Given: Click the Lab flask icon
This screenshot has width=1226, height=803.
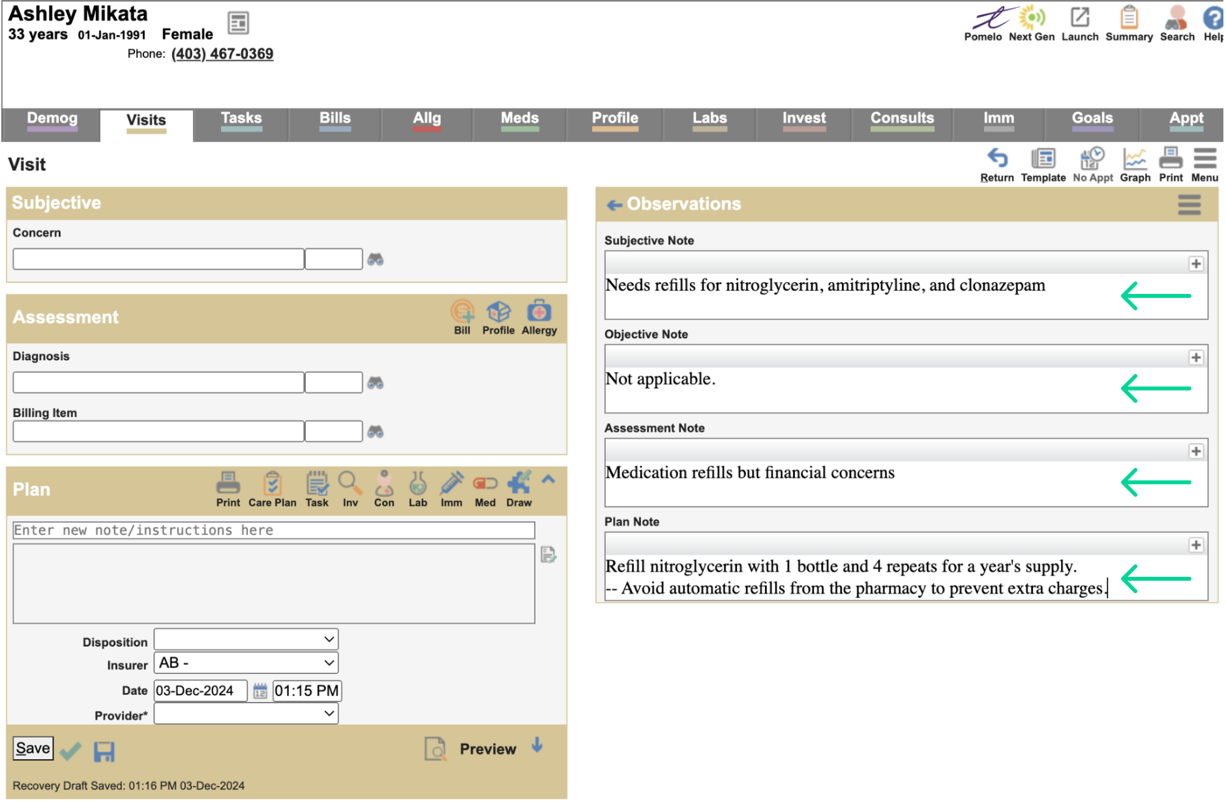Looking at the screenshot, I should (418, 489).
